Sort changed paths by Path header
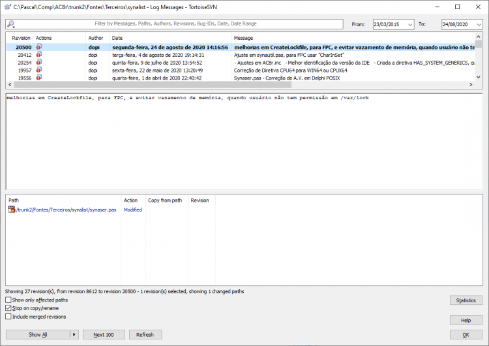The width and height of the screenshot is (489, 346). [x=64, y=200]
